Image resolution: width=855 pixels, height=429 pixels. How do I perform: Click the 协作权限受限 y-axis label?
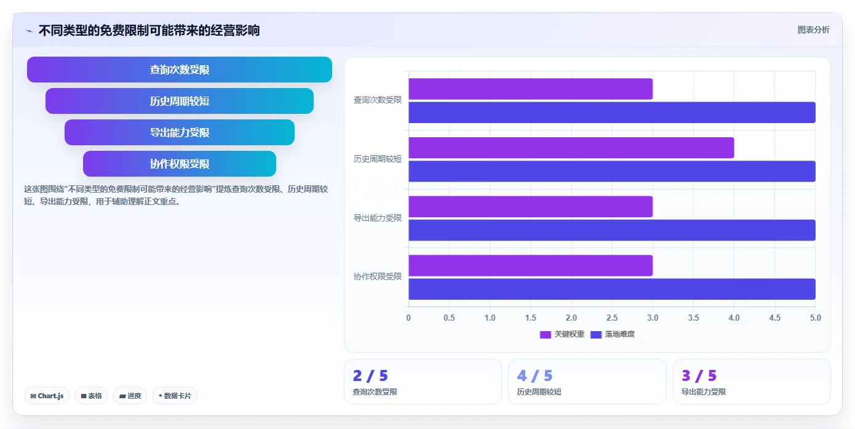[378, 276]
